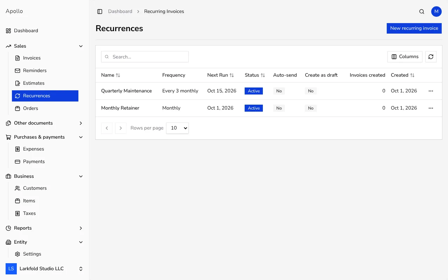
Task: Collapse the Sales section
Action: click(45, 46)
